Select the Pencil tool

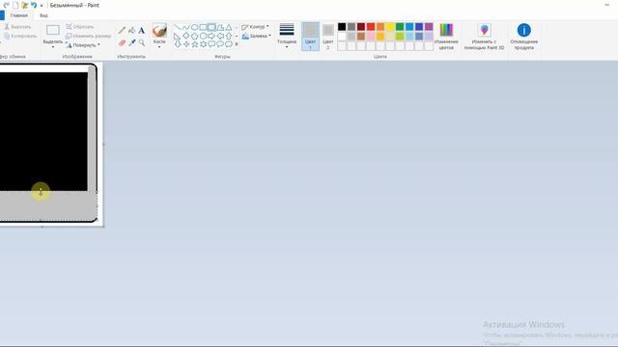point(122,30)
